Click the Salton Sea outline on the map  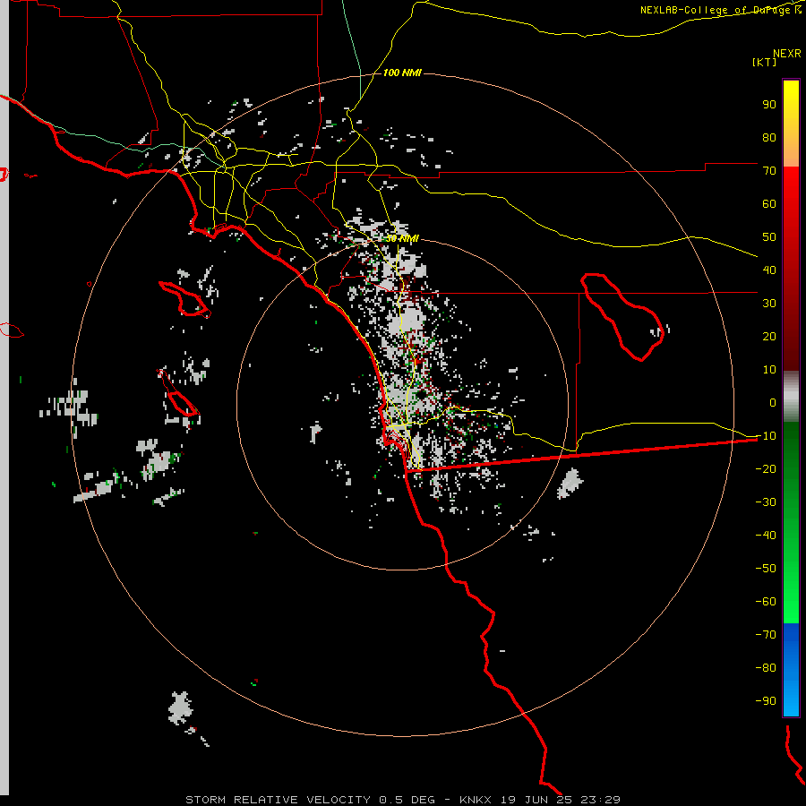pyautogui.click(x=622, y=317)
